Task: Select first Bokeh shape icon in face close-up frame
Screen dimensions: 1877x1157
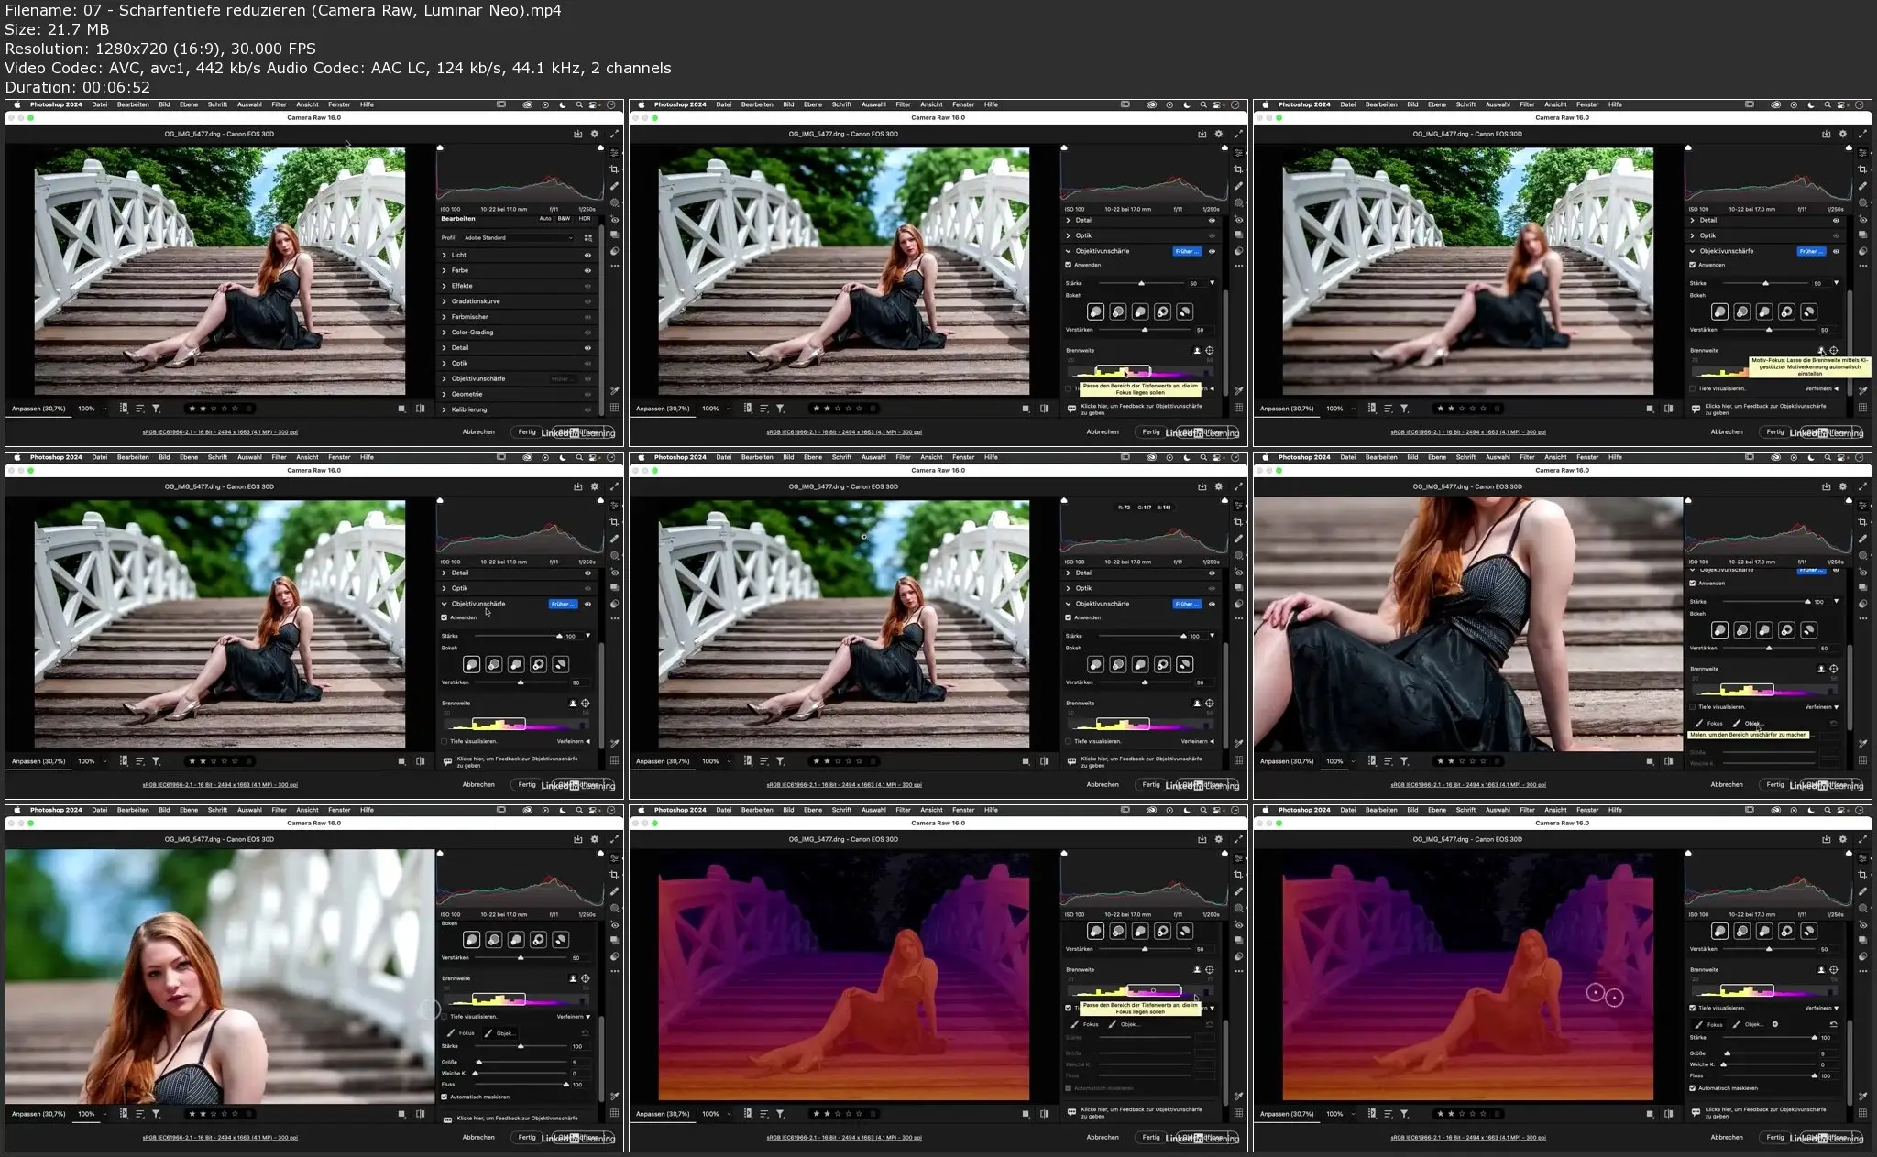Action: tap(471, 940)
